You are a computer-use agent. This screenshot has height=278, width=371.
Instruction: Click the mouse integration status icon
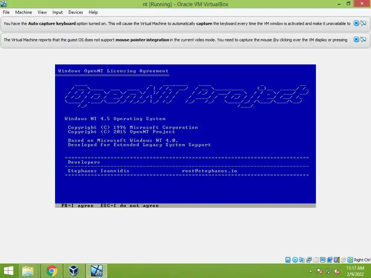pyautogui.click(x=343, y=260)
